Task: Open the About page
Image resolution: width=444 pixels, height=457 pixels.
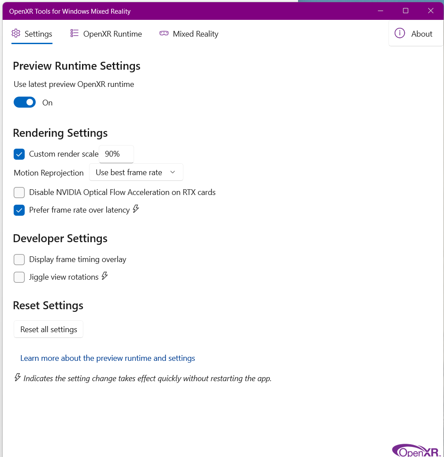Action: click(416, 34)
